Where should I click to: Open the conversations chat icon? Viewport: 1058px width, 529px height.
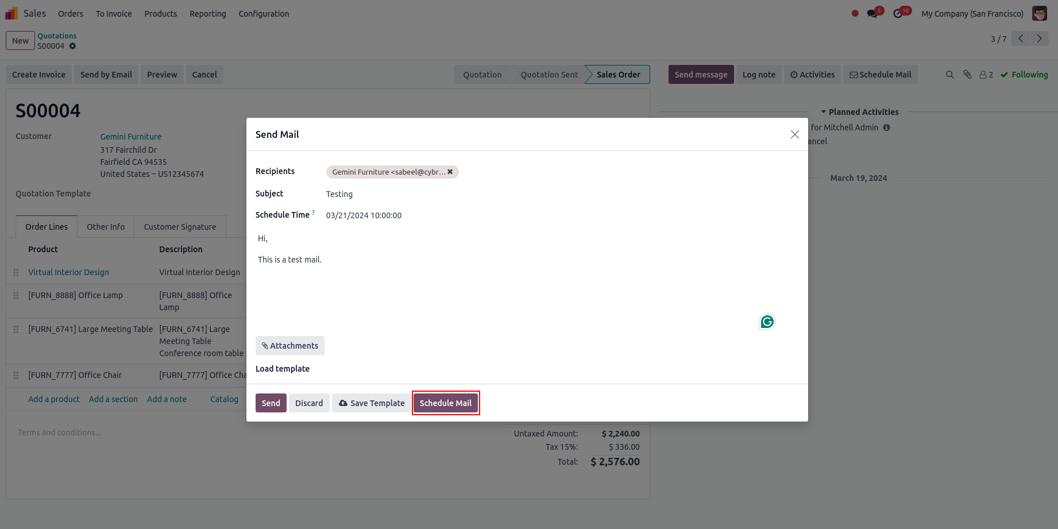click(872, 13)
